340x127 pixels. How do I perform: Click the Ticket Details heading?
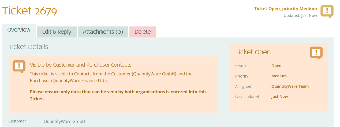pos(28,47)
